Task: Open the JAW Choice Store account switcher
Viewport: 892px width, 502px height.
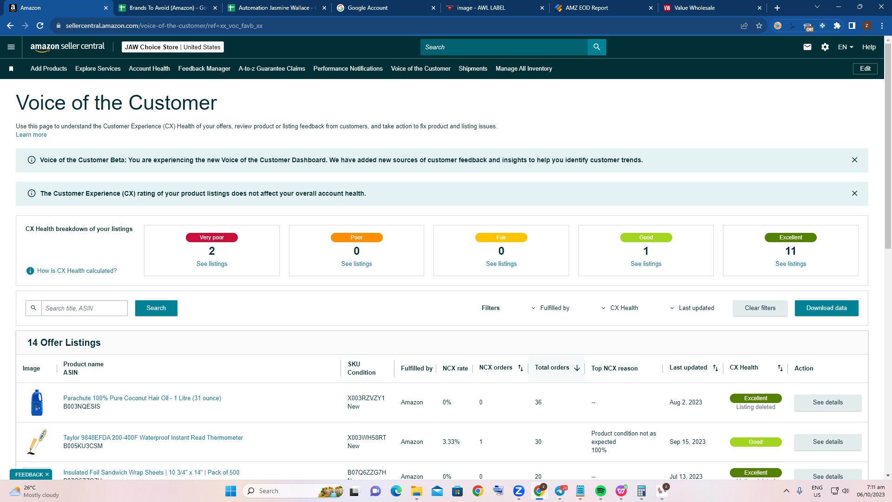Action: click(173, 47)
